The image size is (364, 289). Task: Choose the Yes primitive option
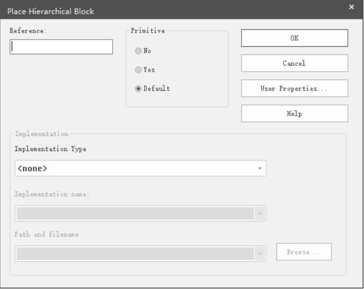139,69
